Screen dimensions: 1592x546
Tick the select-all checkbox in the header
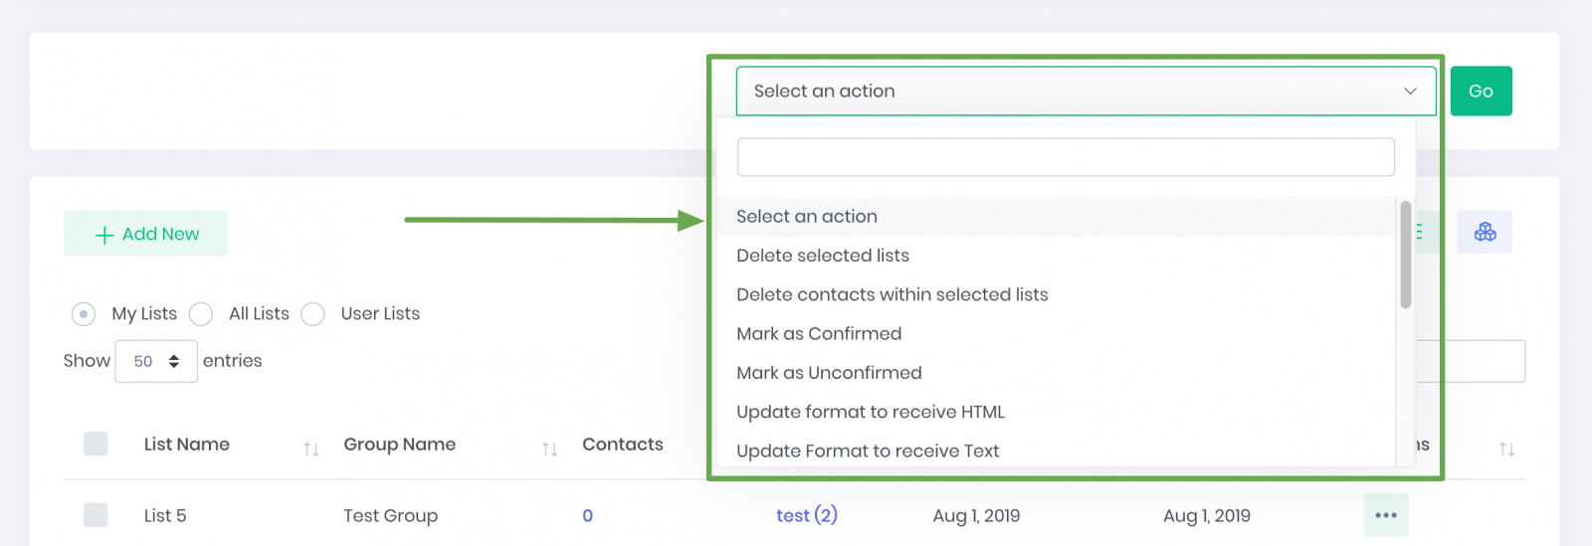[96, 444]
